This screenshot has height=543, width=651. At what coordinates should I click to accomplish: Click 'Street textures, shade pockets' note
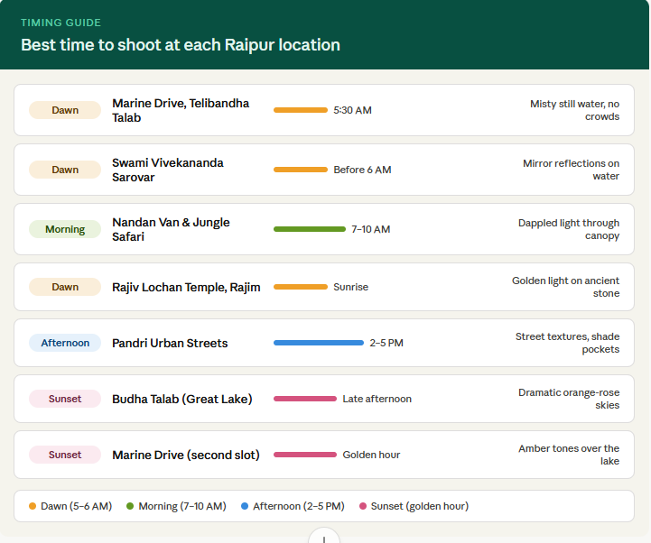[567, 343]
